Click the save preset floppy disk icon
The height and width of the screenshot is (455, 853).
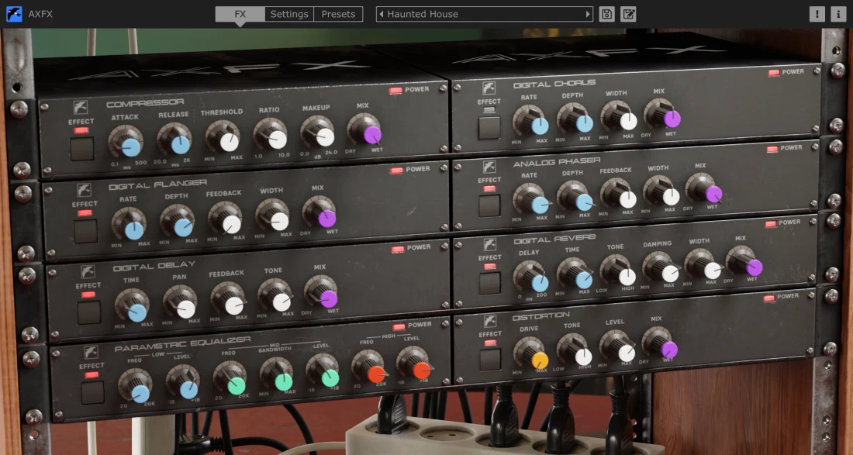[606, 14]
